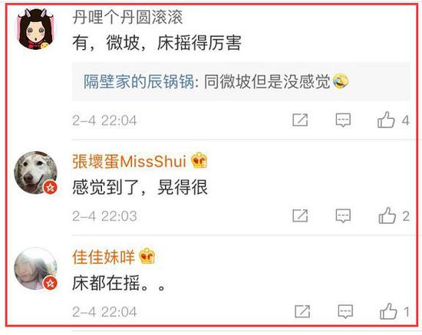Open 隔壁家的辰锅锅's profile from the reply
Viewport: 422px width, 335px height.
[139, 81]
